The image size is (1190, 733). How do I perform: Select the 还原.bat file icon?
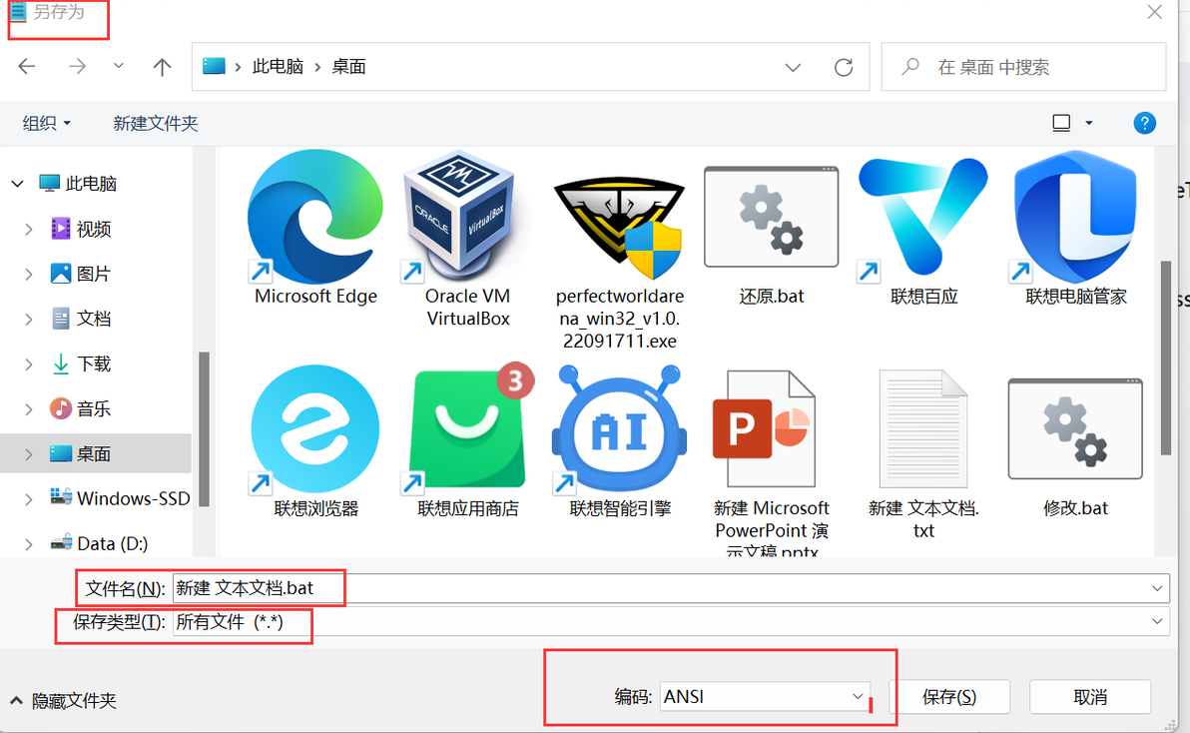pyautogui.click(x=771, y=217)
